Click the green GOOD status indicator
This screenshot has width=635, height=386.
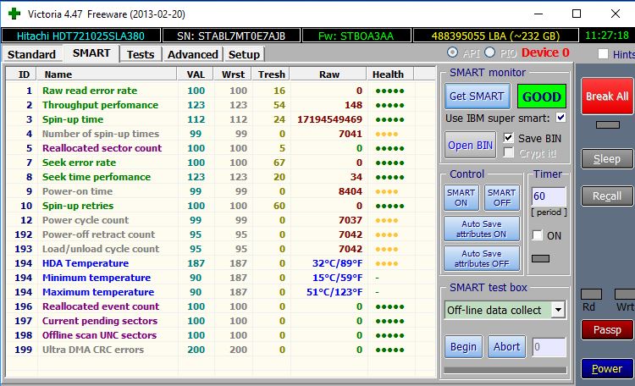coord(542,96)
